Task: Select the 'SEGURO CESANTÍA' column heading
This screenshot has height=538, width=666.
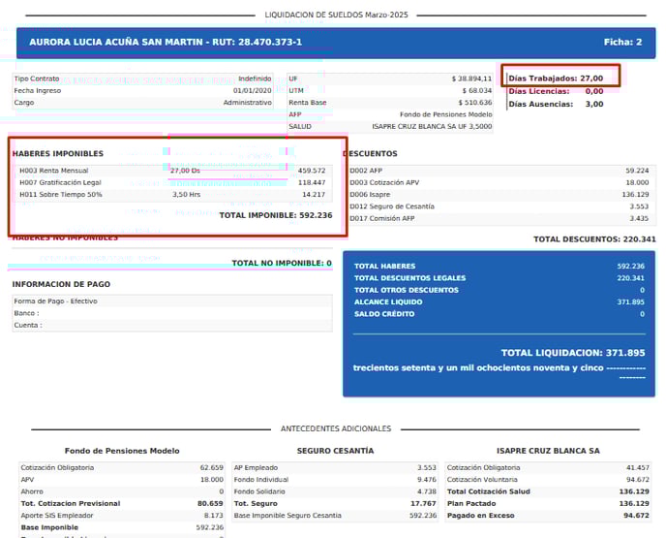Action: (x=335, y=451)
